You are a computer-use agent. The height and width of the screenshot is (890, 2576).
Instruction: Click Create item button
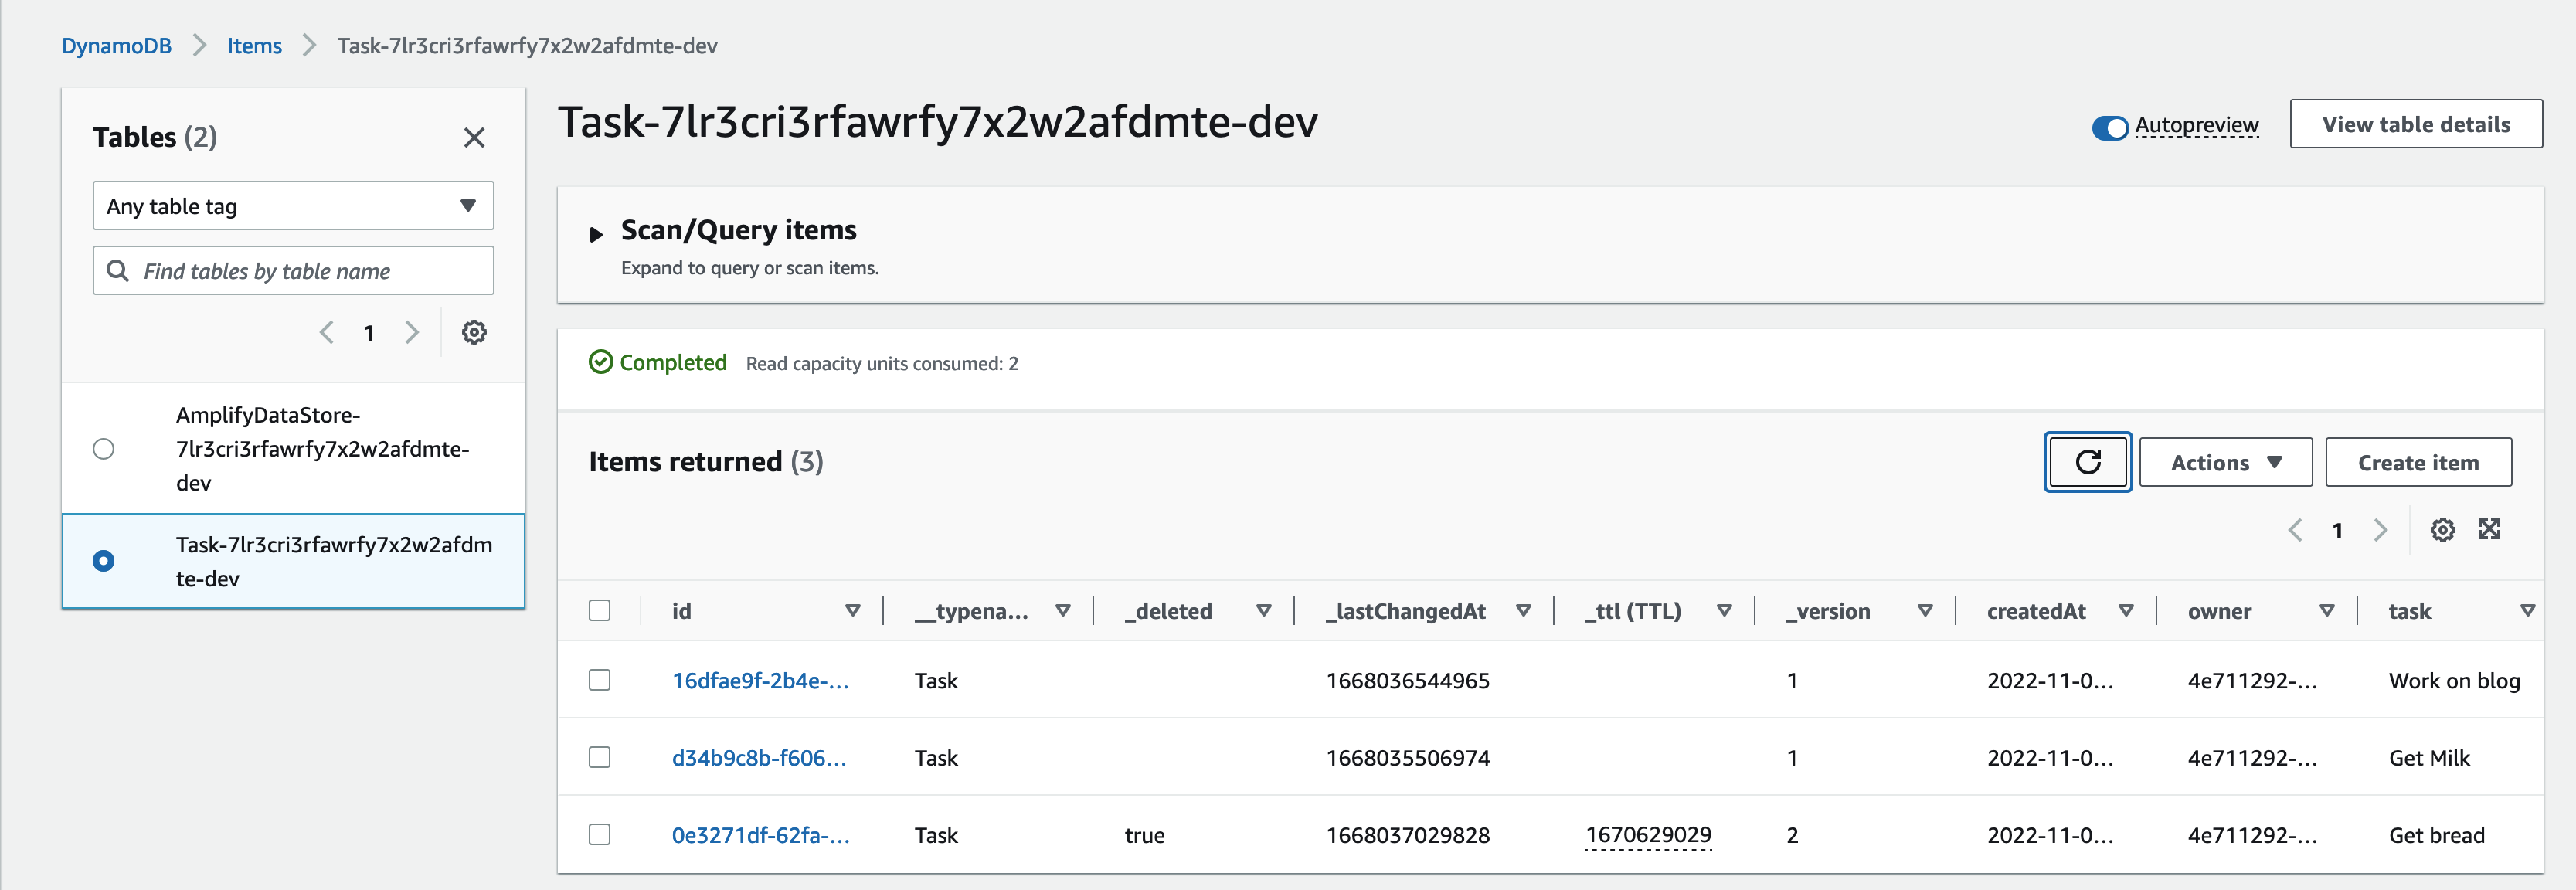point(2418,462)
